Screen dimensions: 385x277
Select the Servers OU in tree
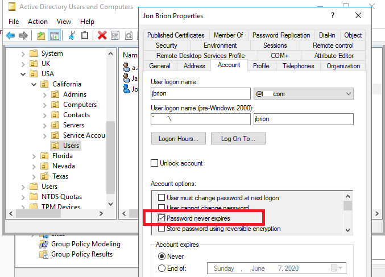click(73, 125)
